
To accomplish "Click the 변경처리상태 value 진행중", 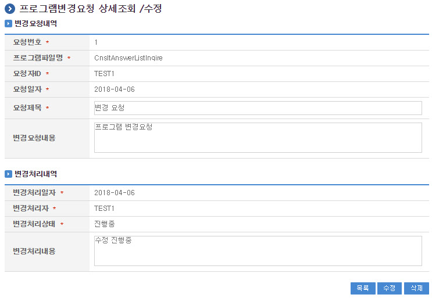I will coord(105,224).
